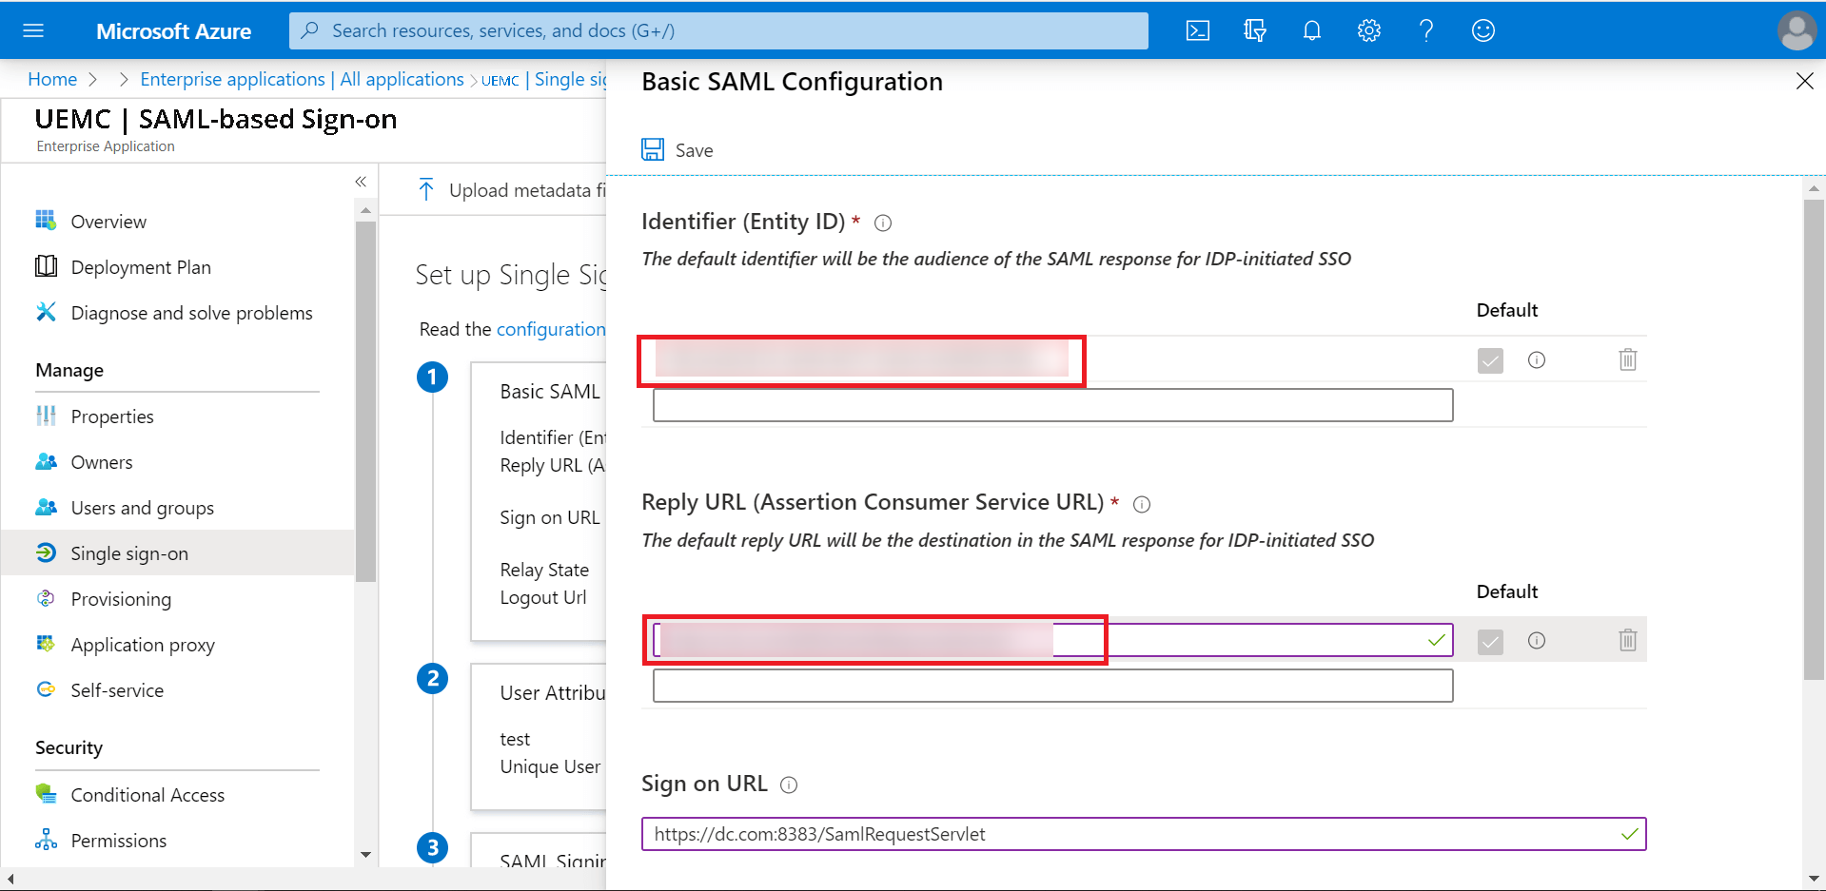
Task: Open the Cloud Shell terminal icon
Action: 1198,31
